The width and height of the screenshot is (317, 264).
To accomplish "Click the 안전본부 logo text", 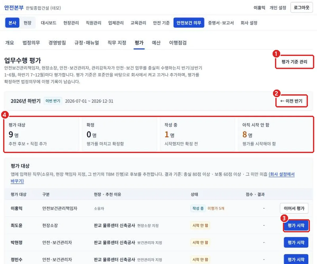I will pos(14,7).
